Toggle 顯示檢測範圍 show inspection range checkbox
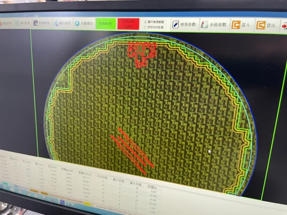This screenshot has height=215, width=287. click(x=145, y=22)
